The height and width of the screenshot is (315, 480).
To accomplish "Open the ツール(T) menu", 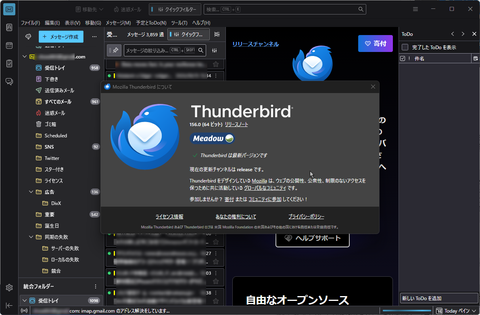I will [x=179, y=23].
